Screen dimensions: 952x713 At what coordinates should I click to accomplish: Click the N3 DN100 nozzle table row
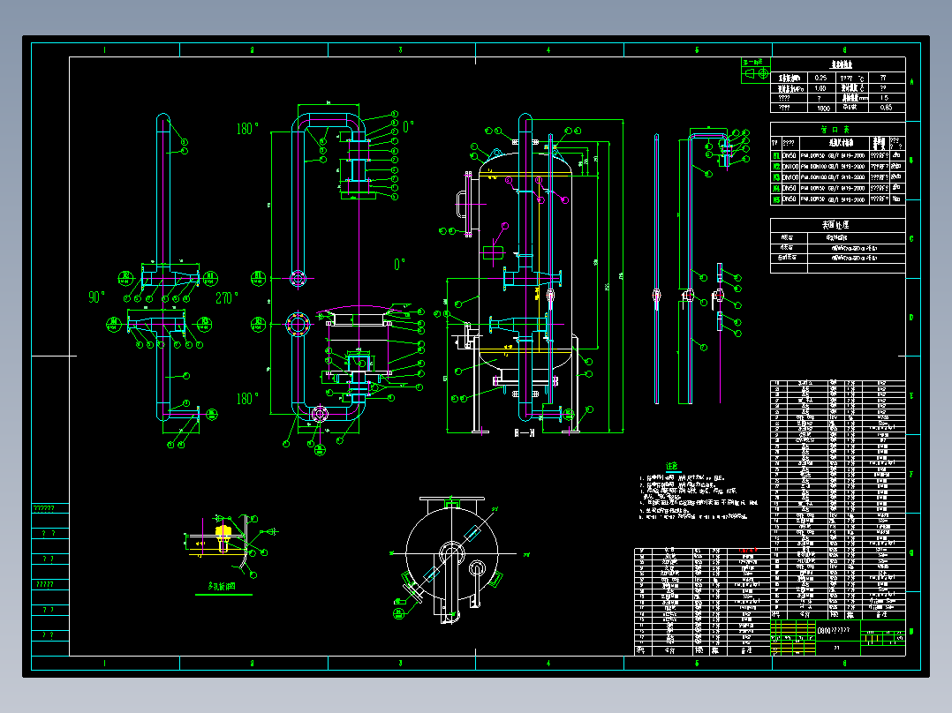838,177
